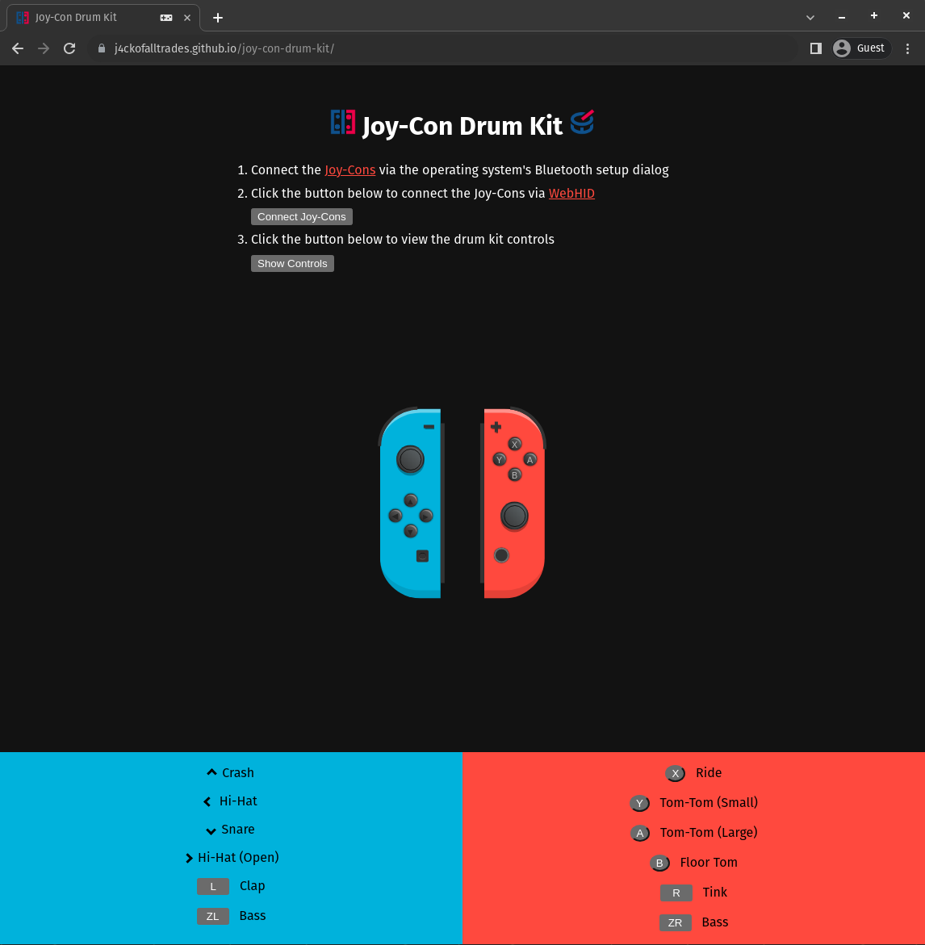Click Show Controls button
This screenshot has width=925, height=945.
pyautogui.click(x=292, y=263)
